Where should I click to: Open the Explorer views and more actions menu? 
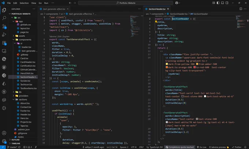(34, 9)
